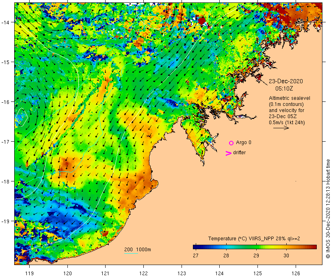Click the magenta Argo circle legend symbol
This screenshot has height=276, width=333.
231,143
